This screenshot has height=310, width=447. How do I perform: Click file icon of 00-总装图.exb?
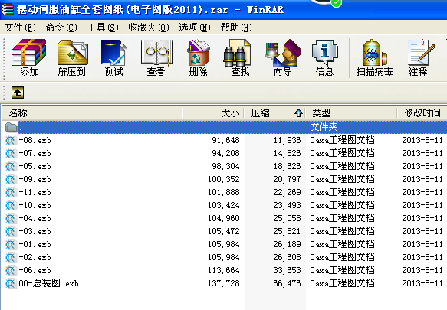pos(11,283)
